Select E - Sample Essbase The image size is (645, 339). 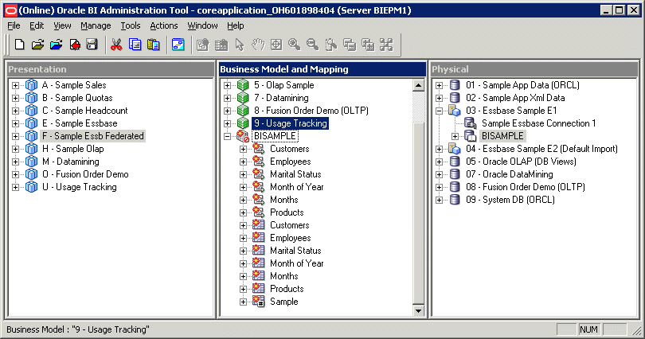click(x=80, y=123)
